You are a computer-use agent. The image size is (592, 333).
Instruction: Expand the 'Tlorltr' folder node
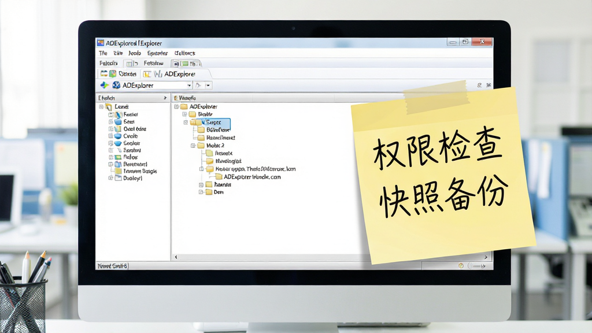click(184, 114)
